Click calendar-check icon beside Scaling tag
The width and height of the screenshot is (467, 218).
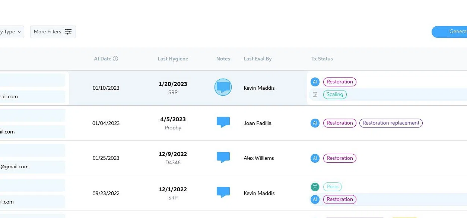click(315, 95)
